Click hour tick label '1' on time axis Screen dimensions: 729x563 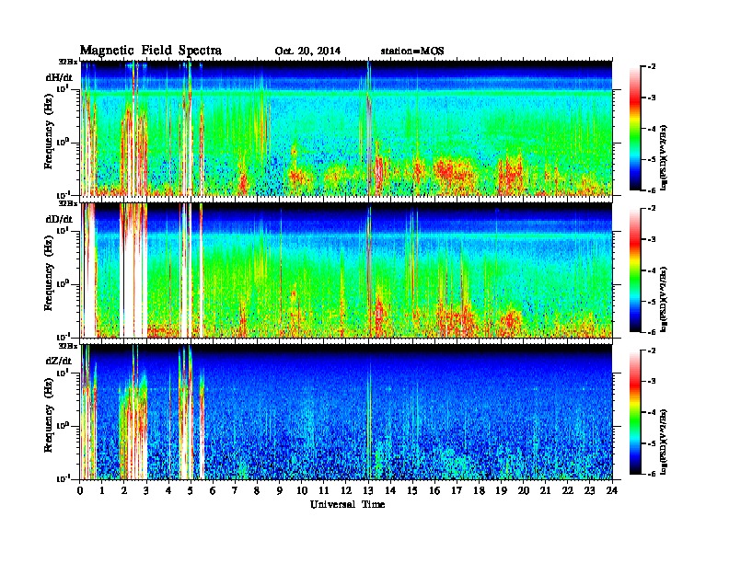point(102,491)
